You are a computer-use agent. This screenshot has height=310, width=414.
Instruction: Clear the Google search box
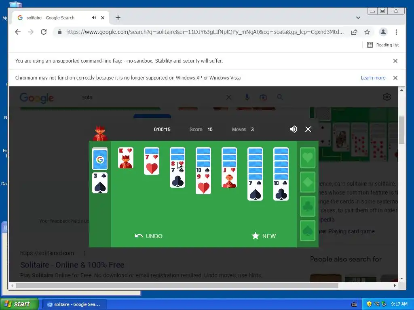(229, 98)
